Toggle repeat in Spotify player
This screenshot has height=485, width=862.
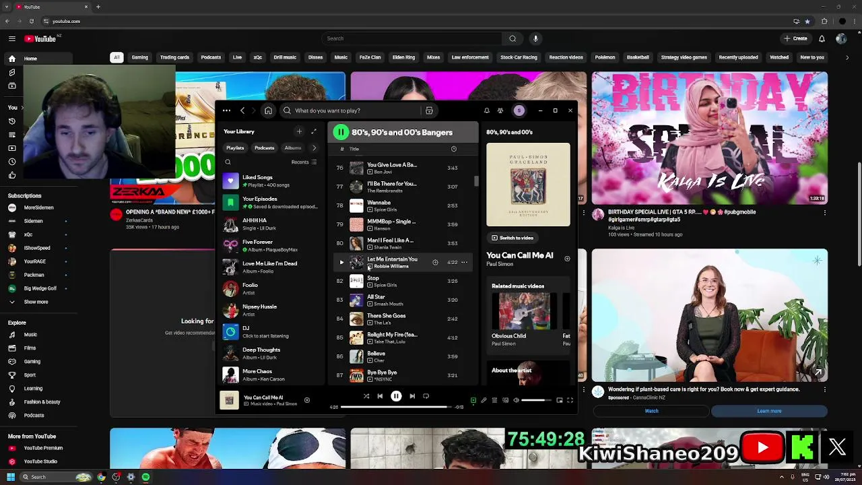point(426,396)
